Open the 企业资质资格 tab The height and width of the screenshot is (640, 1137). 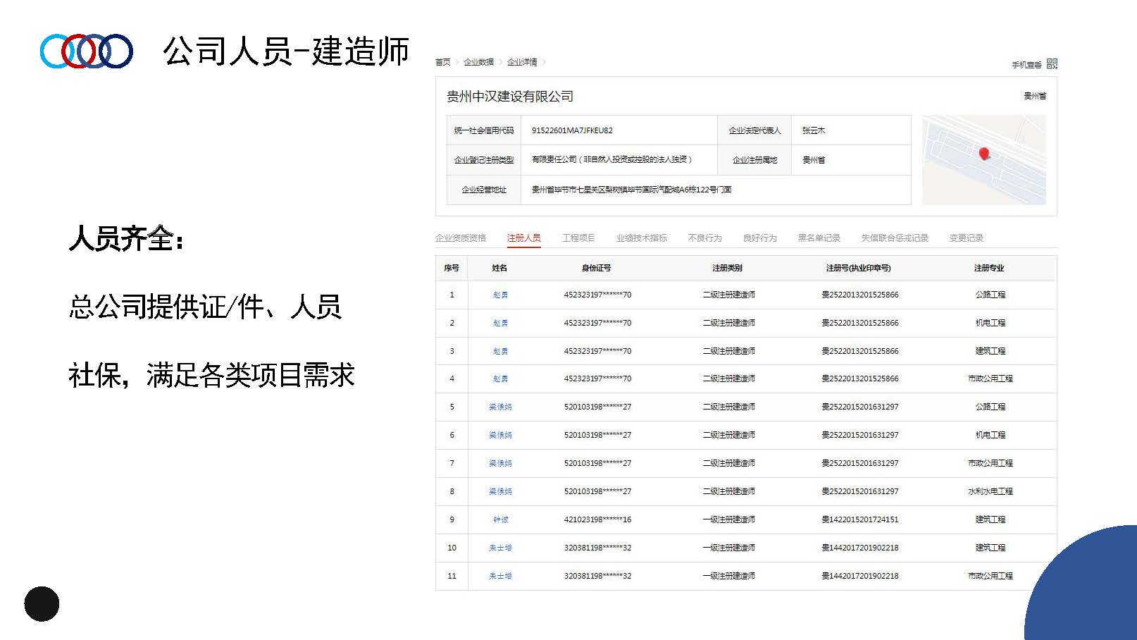point(461,238)
